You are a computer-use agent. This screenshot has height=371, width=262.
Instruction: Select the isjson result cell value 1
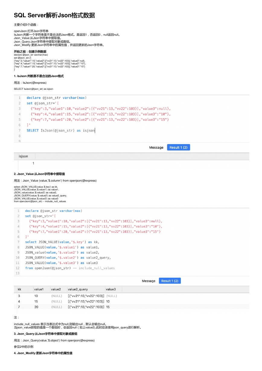click(x=33, y=163)
